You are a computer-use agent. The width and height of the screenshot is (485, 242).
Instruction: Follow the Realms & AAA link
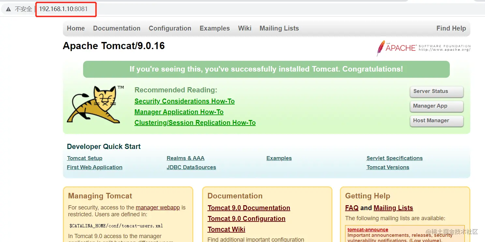[x=185, y=158]
